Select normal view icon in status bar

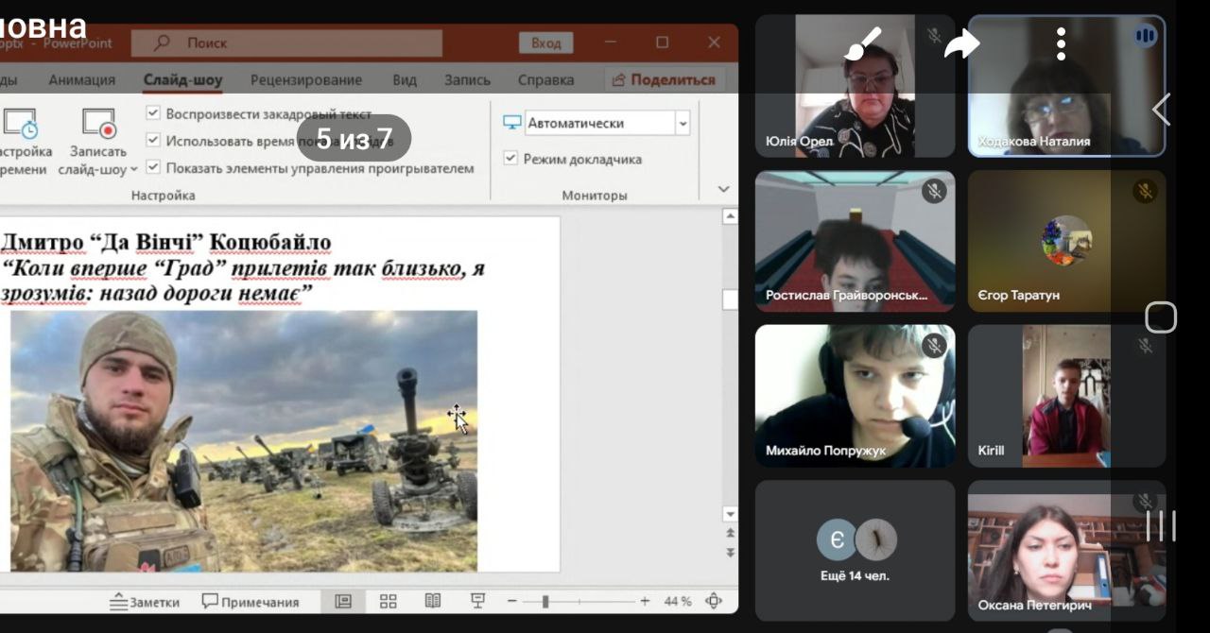point(343,602)
